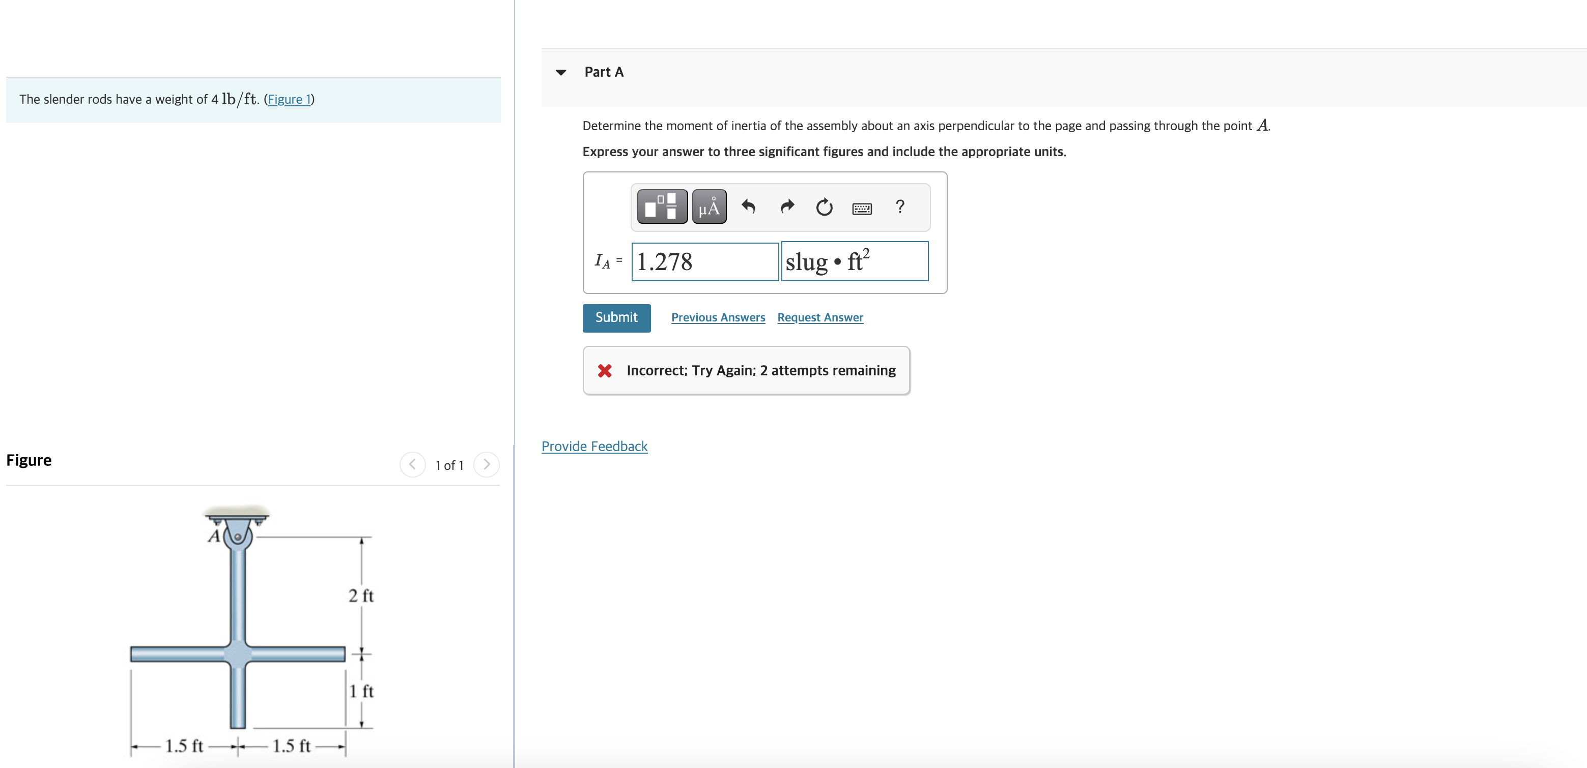The image size is (1587, 768).
Task: Submit the answer
Action: 616,317
